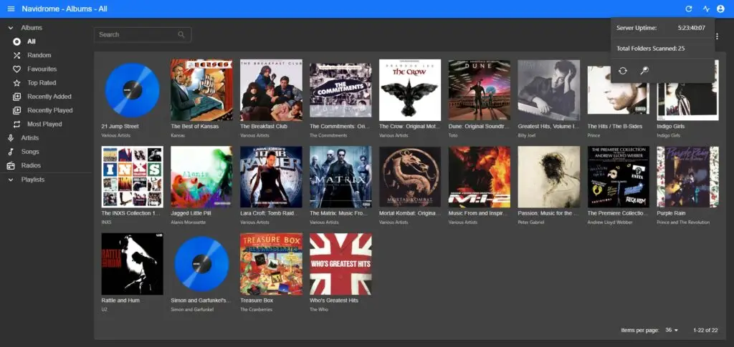Open the Items per page dropdown

672,330
